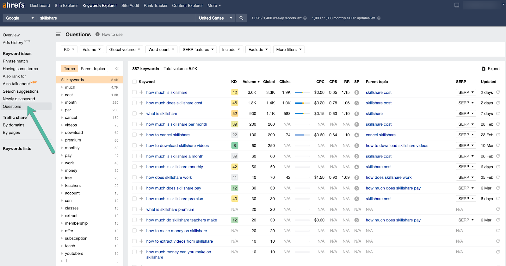The image size is (506, 266).
Task: Open the Google search engine dropdown
Action: coord(20,18)
